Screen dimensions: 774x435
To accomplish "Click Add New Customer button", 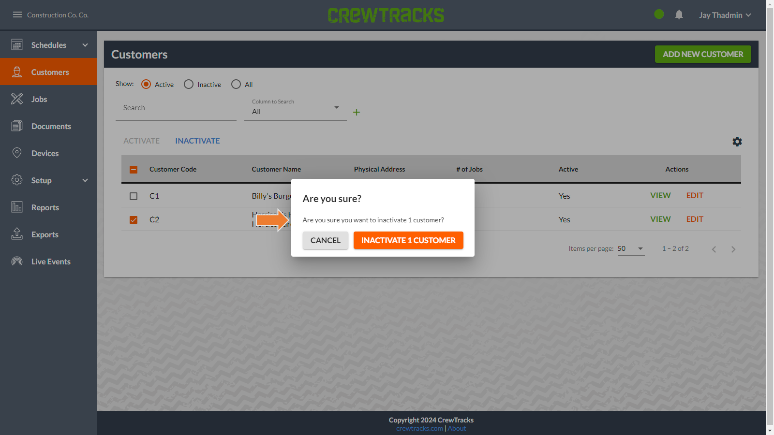I will [x=703, y=54].
